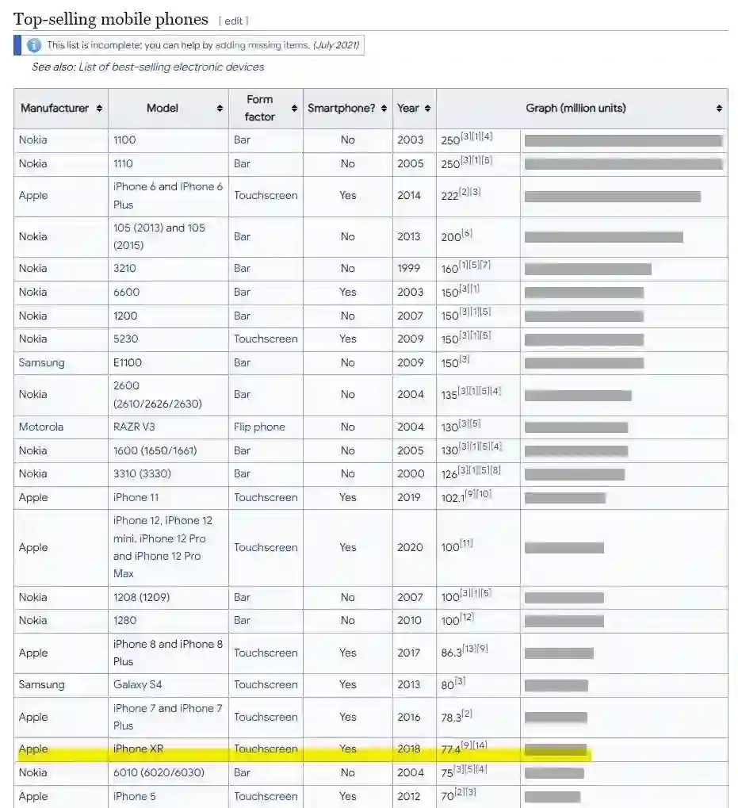
Task: Click Apple manufacturer in iPhone 11 row
Action: click(x=33, y=498)
